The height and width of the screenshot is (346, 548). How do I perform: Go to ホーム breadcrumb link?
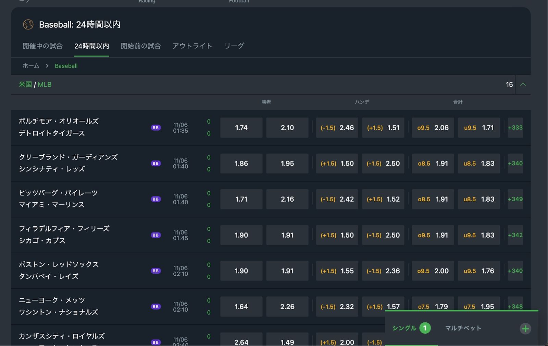click(31, 66)
